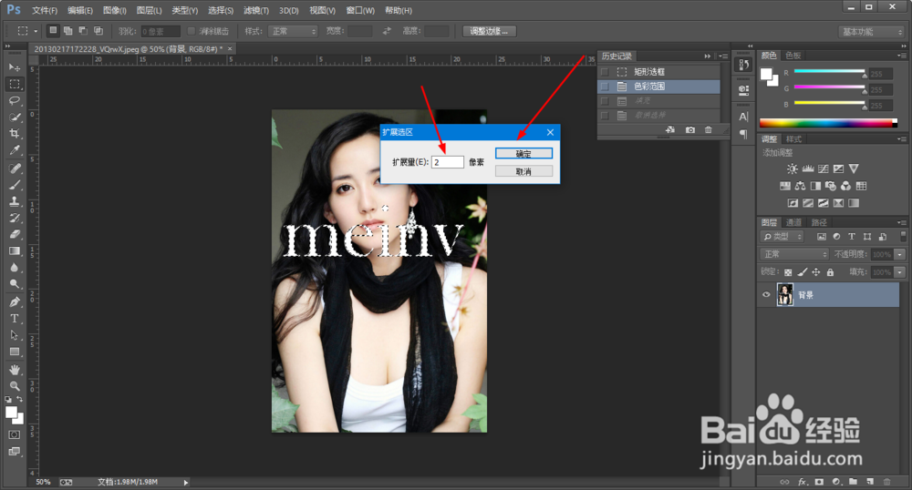This screenshot has width=912, height=490.
Task: Click the history panel camera snapshot icon
Action: click(689, 129)
